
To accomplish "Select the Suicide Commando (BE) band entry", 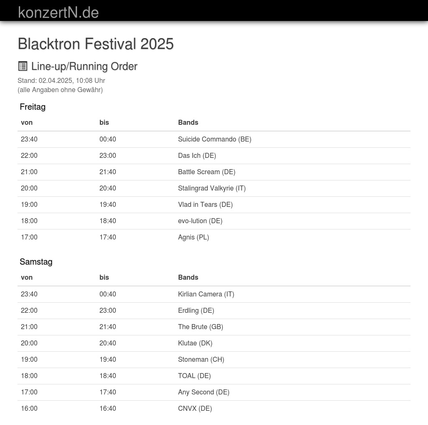I will pos(214,139).
